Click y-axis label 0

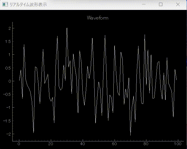[10, 81]
